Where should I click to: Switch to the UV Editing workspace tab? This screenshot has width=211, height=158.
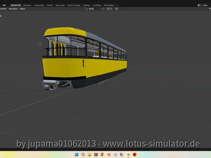(96, 5)
